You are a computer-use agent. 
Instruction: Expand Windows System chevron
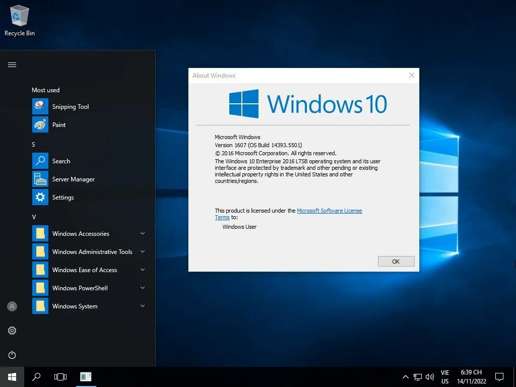pos(143,306)
